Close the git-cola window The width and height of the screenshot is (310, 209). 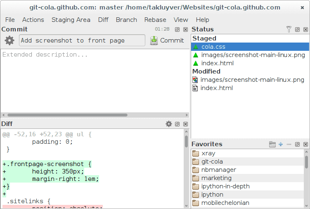302,7
